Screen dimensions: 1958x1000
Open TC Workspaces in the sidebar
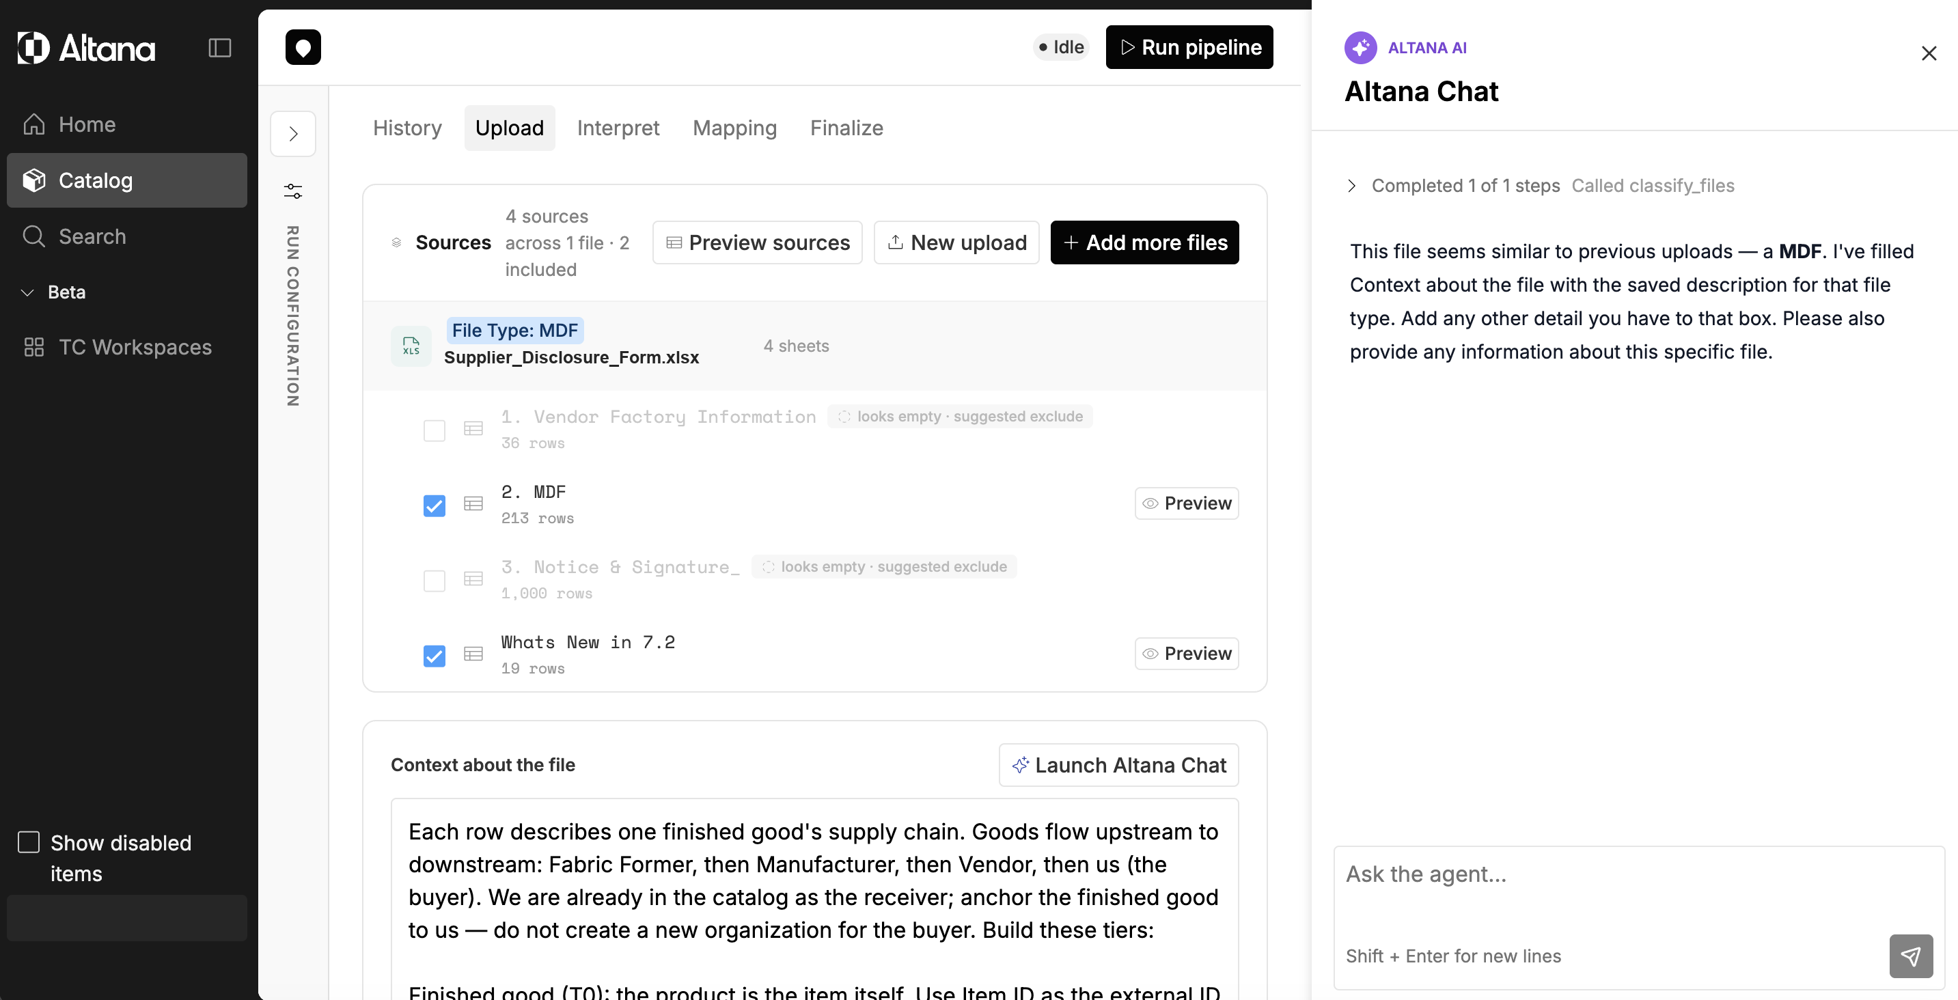click(127, 347)
